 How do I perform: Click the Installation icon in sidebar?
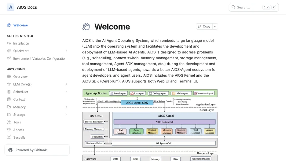[9, 43]
